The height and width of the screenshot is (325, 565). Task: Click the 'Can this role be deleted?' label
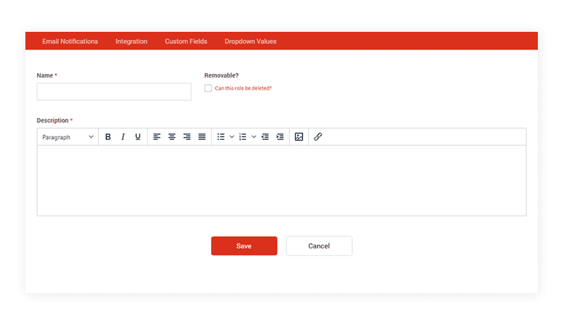pyautogui.click(x=243, y=88)
